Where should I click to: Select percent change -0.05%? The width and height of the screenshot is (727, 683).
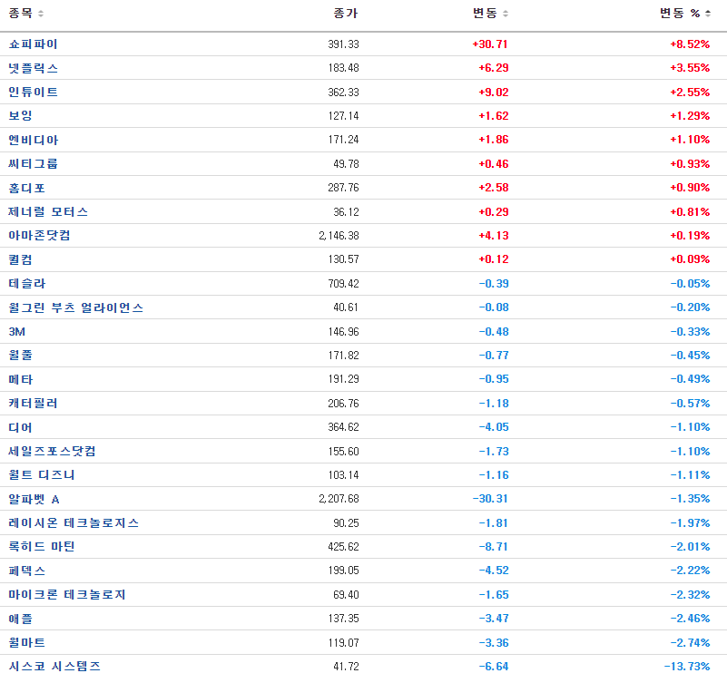click(690, 284)
